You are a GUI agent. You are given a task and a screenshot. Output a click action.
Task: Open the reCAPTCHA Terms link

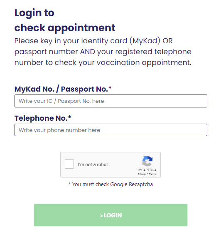152,174
